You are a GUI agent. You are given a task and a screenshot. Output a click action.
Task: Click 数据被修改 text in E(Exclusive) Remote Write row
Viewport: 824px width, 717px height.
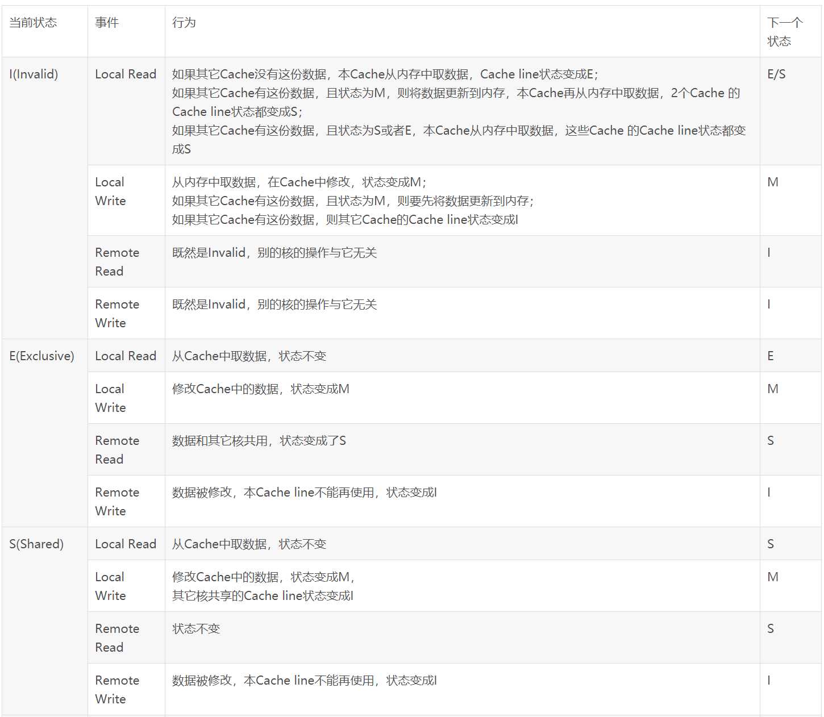point(305,493)
